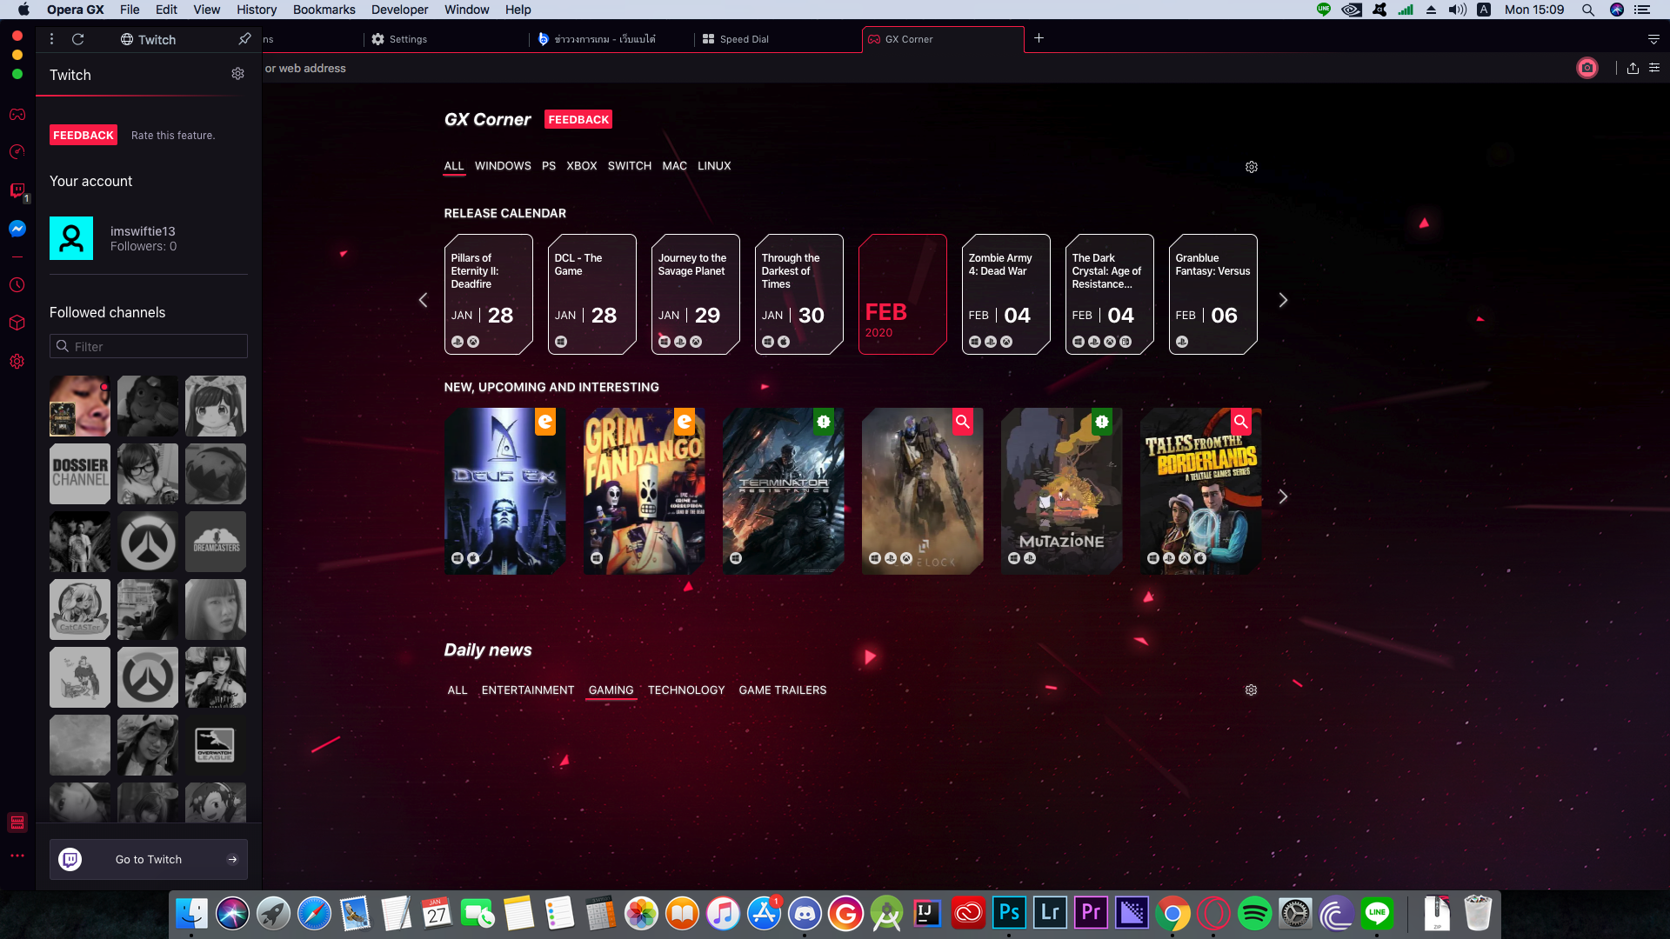
Task: Show previous release calendar entries arrow
Action: [x=424, y=300]
